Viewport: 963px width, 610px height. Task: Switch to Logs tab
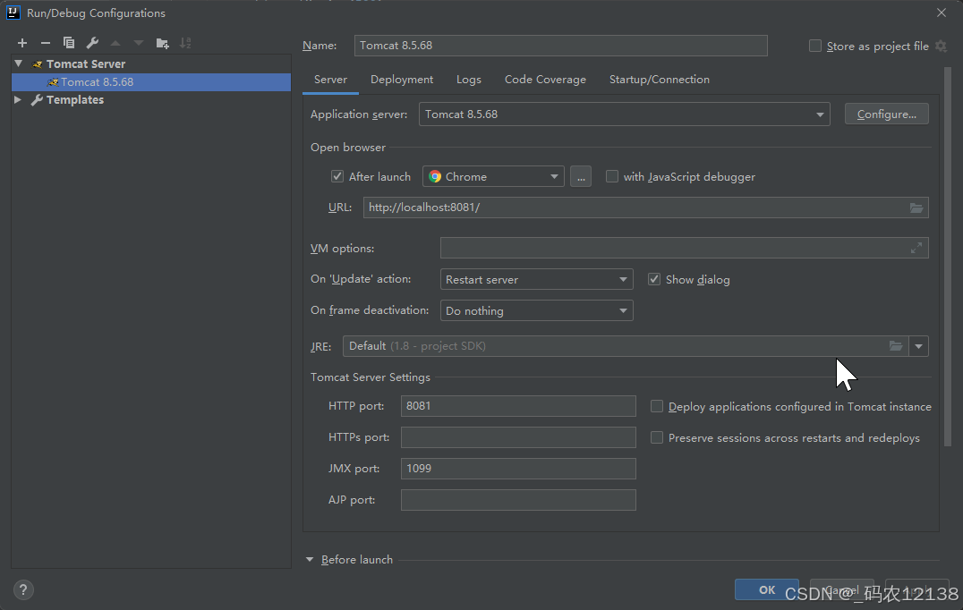pos(469,80)
